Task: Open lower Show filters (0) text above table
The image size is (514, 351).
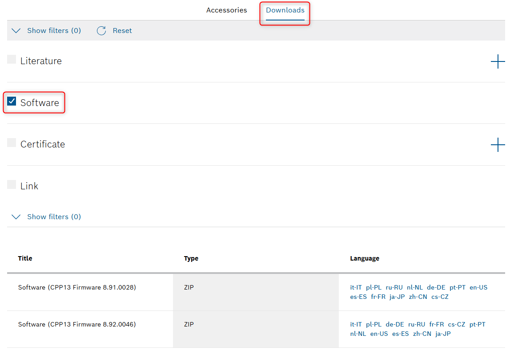Action: pyautogui.click(x=54, y=217)
